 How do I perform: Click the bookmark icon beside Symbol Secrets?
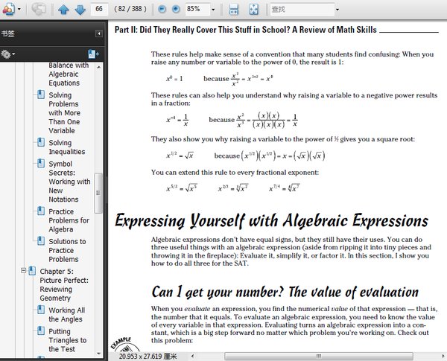[x=41, y=163]
